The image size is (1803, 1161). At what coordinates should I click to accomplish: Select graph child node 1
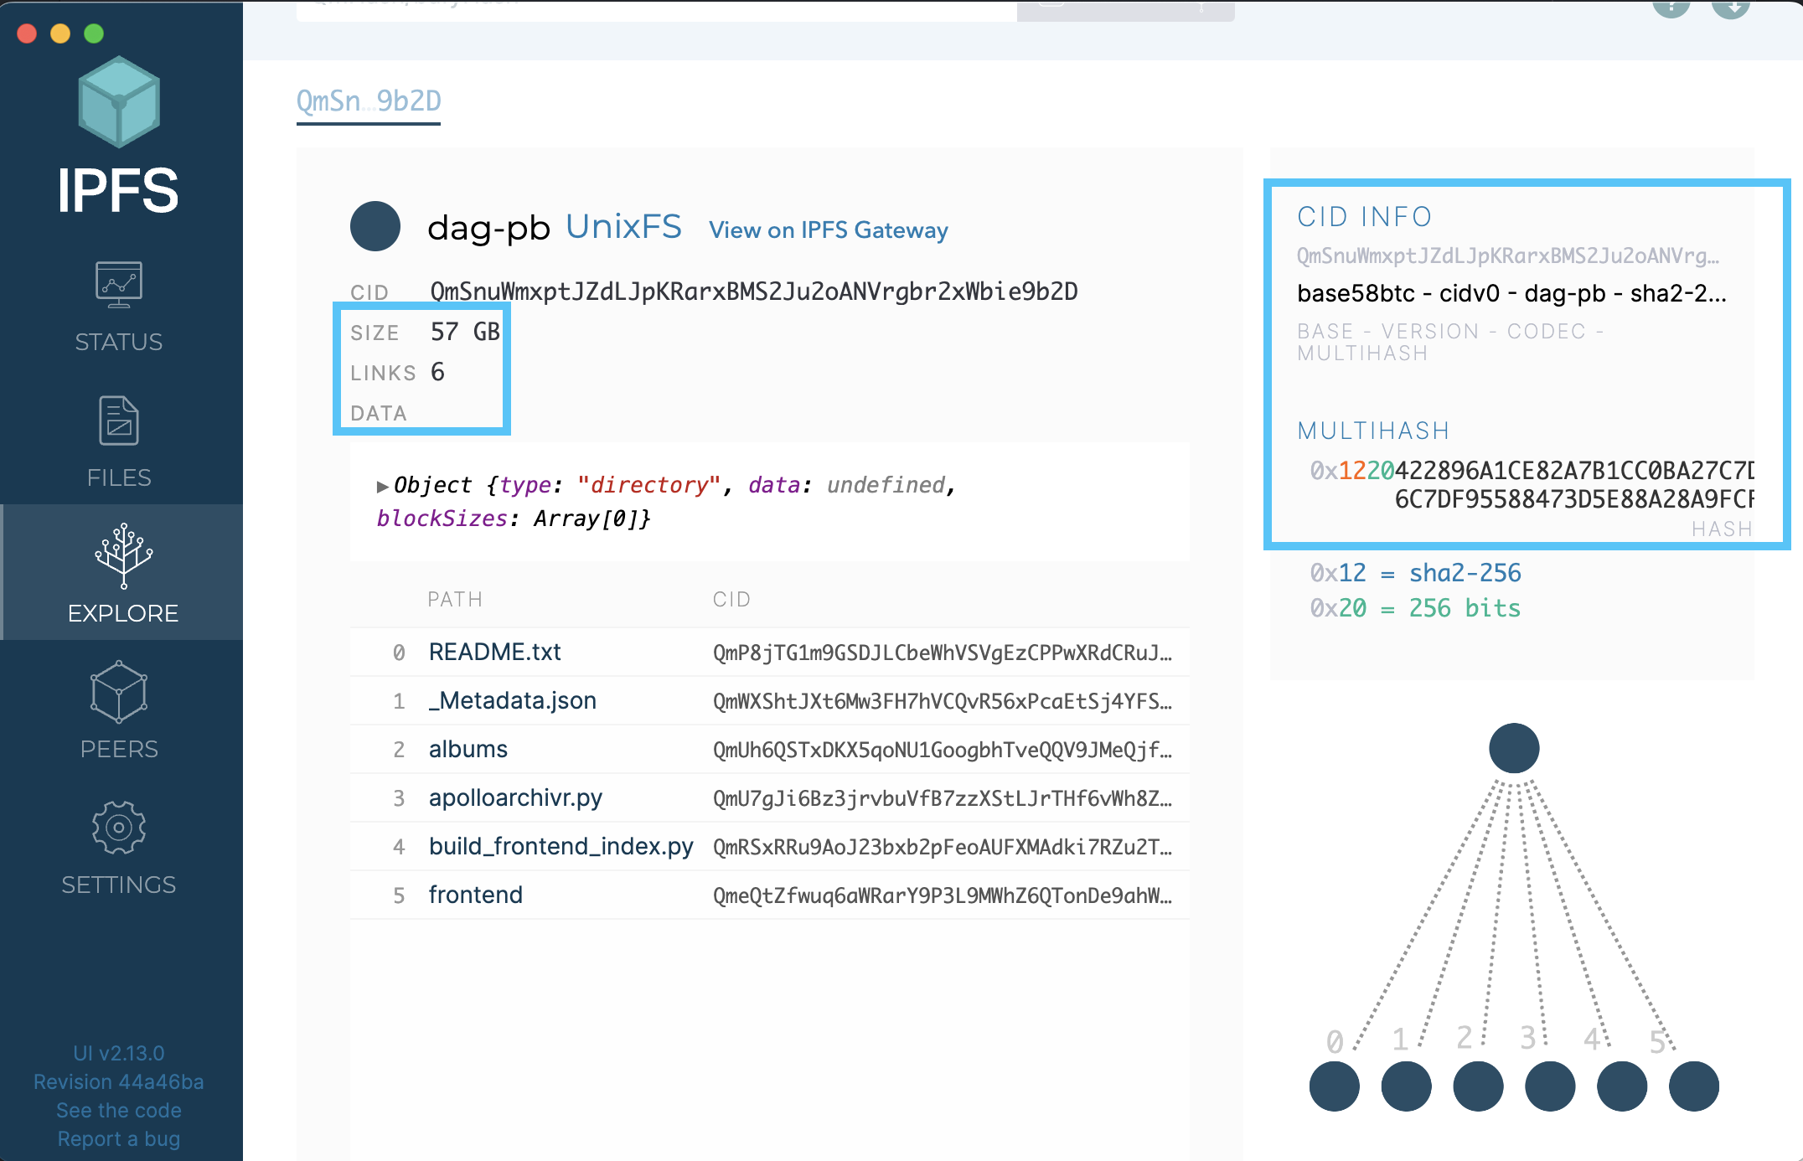coord(1406,1086)
